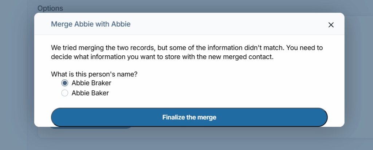Click the "Options" heading behind the dialog
This screenshot has width=373, height=150.
(x=50, y=8)
